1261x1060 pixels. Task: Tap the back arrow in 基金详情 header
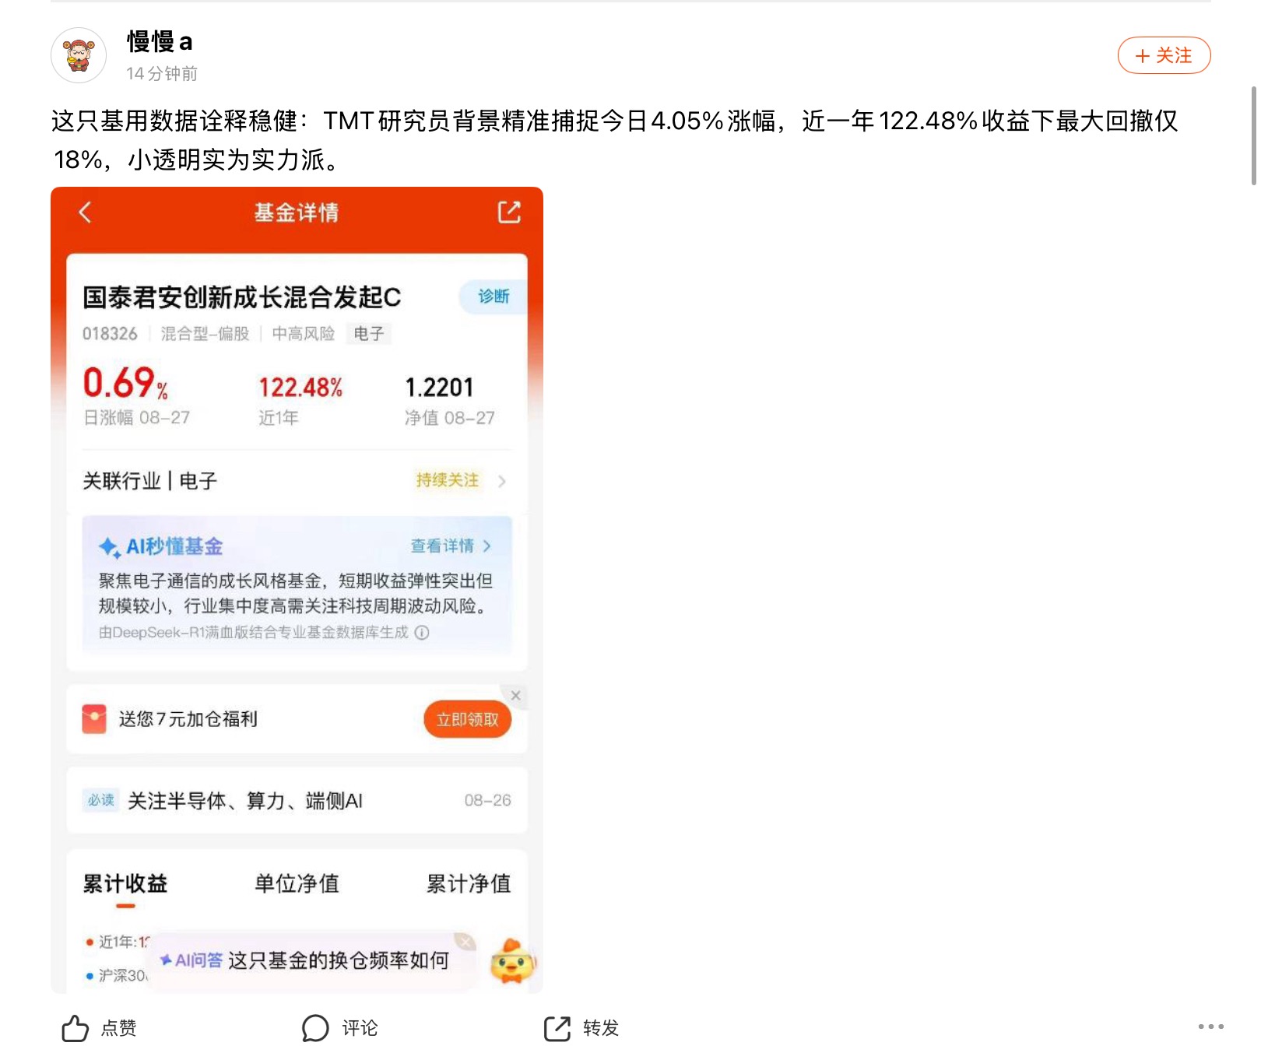point(86,212)
